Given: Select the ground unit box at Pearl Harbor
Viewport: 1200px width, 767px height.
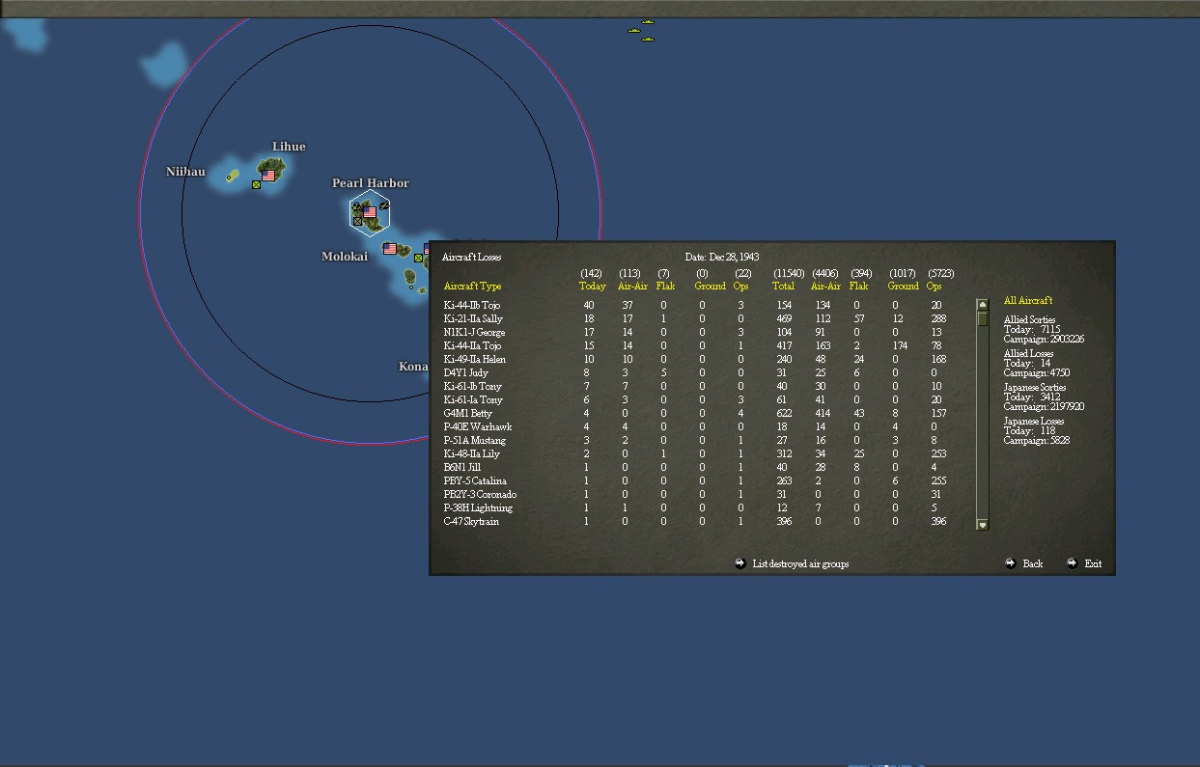Looking at the screenshot, I should (x=357, y=221).
